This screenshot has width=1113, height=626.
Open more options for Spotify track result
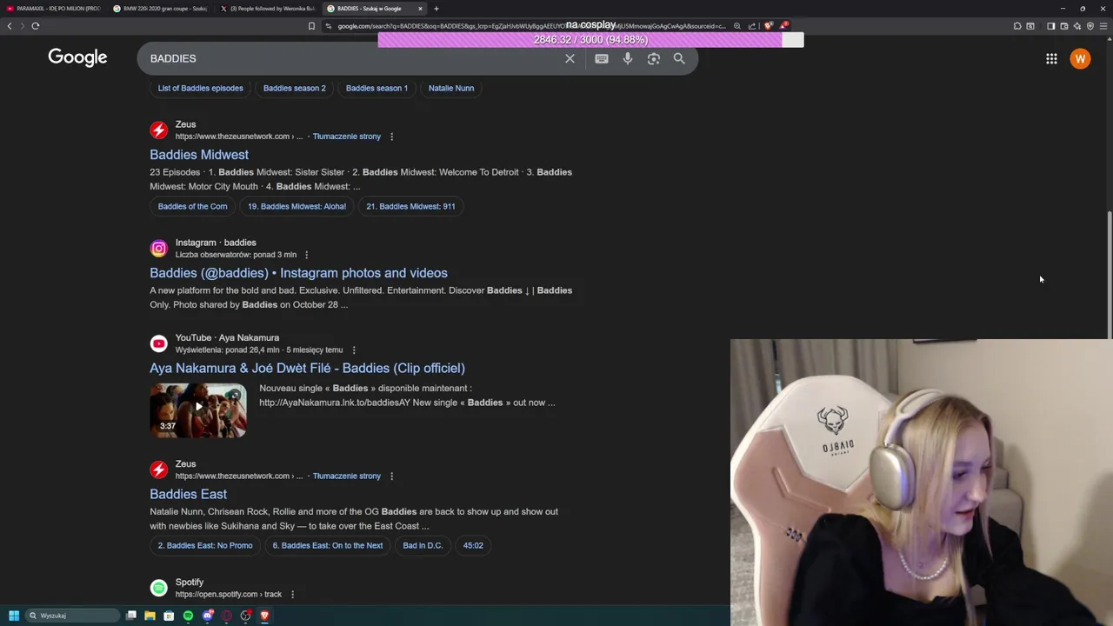pyautogui.click(x=292, y=595)
